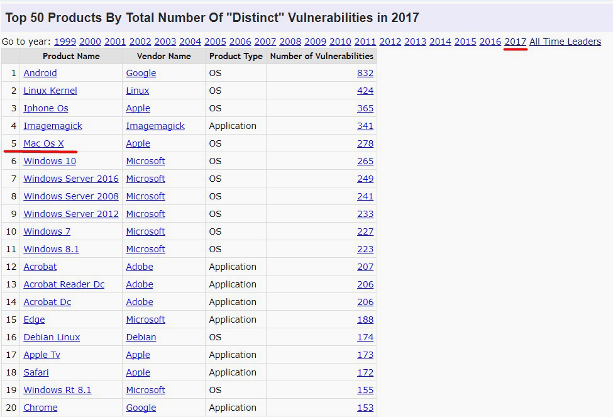Open the Android product link
This screenshot has height=417, width=613.
pyautogui.click(x=40, y=73)
